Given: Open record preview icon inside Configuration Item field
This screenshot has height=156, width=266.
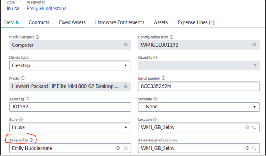Looking at the screenshot, I should [254, 45].
